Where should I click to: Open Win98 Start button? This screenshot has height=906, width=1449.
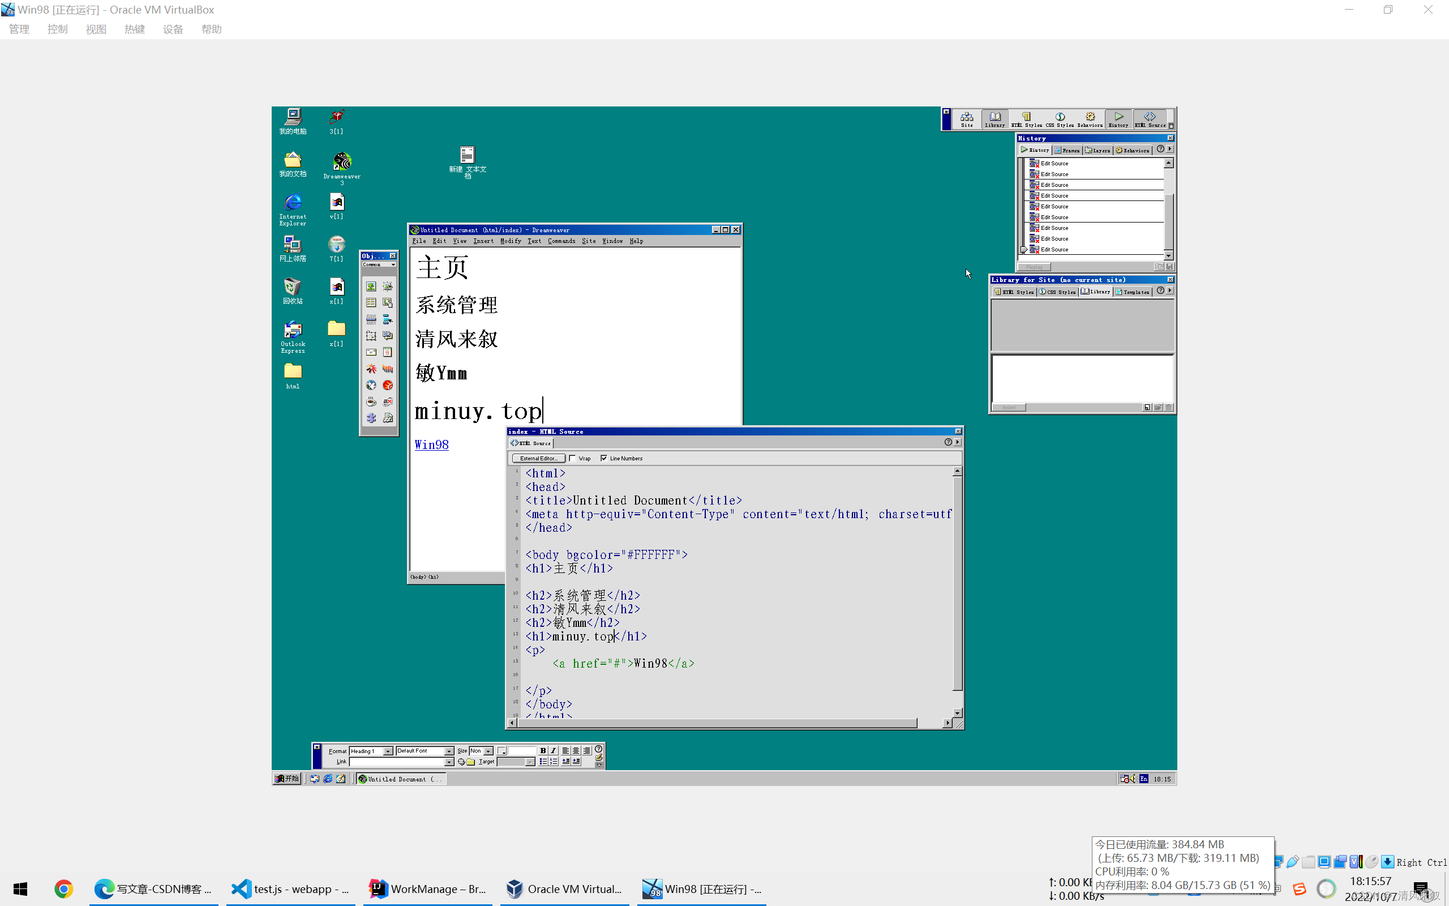[x=288, y=779]
